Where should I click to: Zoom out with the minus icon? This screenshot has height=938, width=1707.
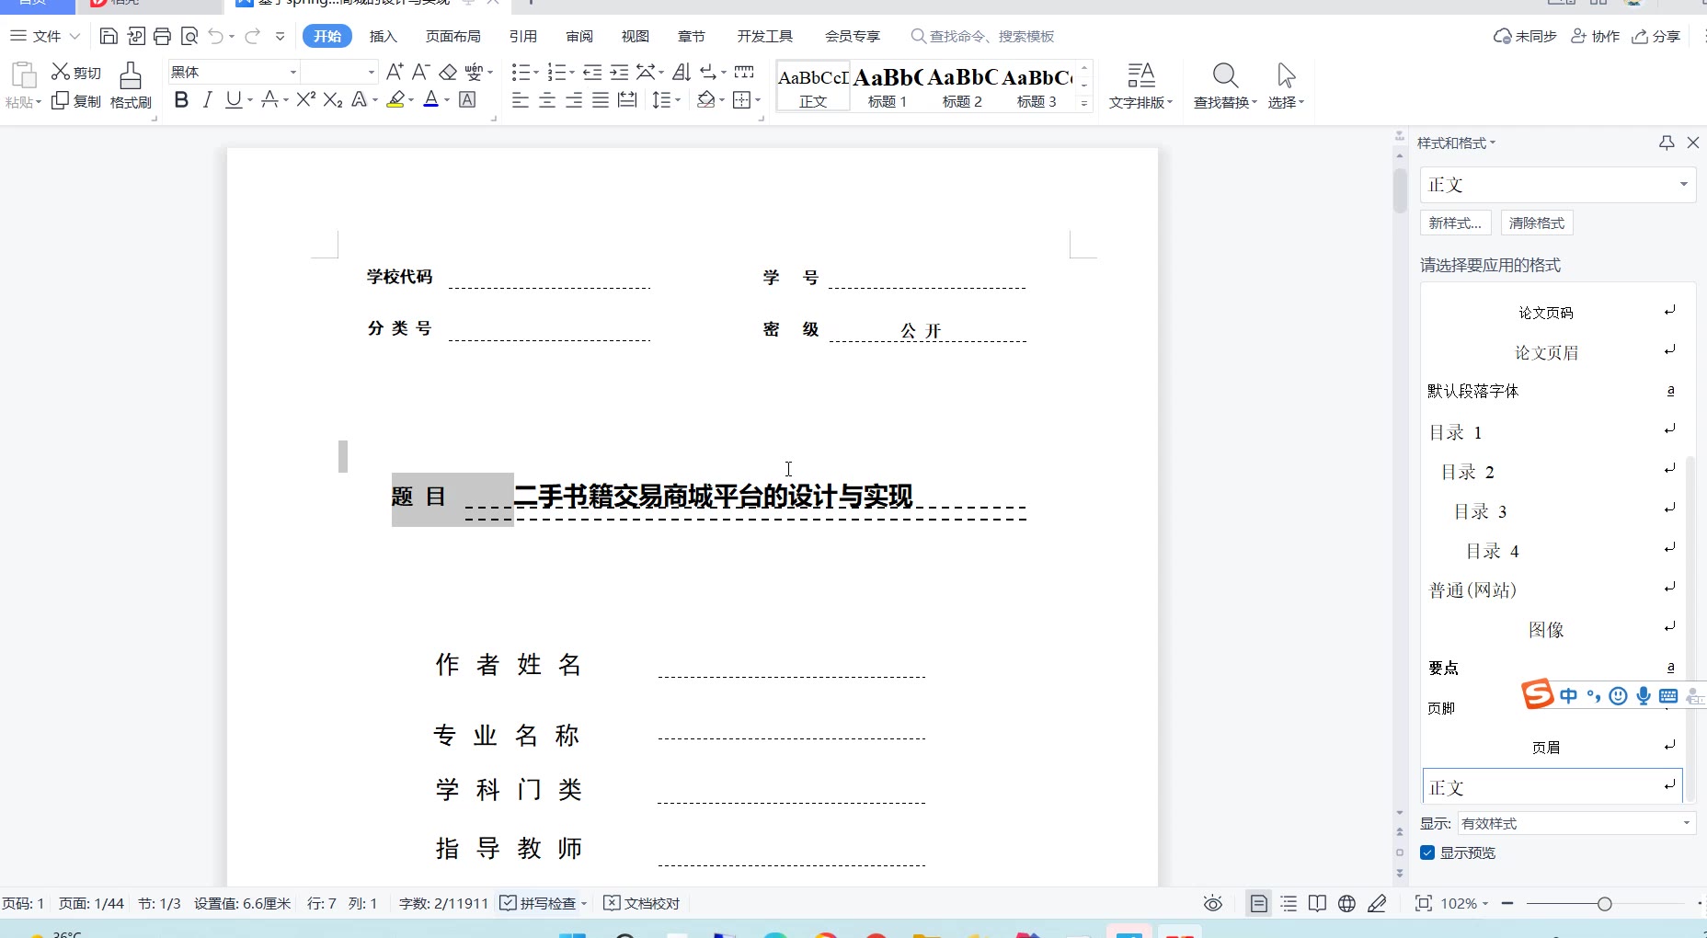(x=1507, y=904)
